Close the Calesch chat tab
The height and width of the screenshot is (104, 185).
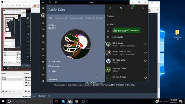pos(49,96)
